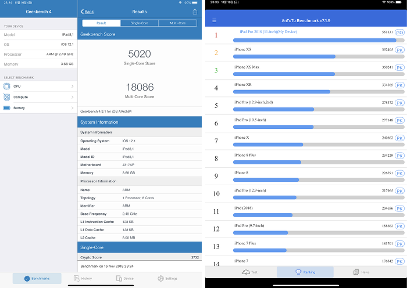The width and height of the screenshot is (407, 288).
Task: Tap the Back button in Geekbench Results
Action: pyautogui.click(x=87, y=12)
